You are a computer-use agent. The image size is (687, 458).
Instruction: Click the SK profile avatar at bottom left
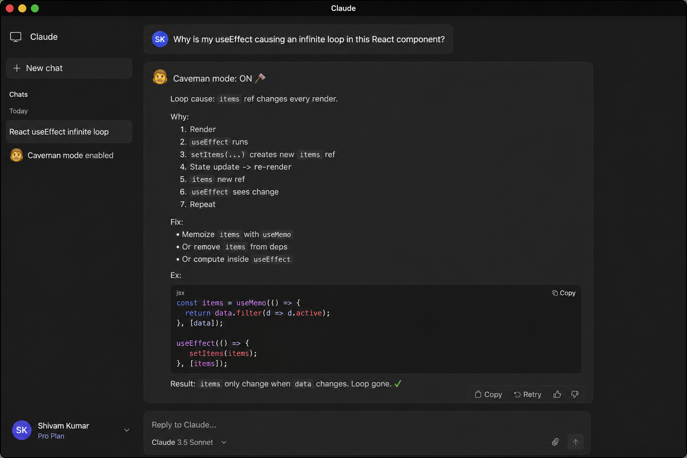pos(21,430)
